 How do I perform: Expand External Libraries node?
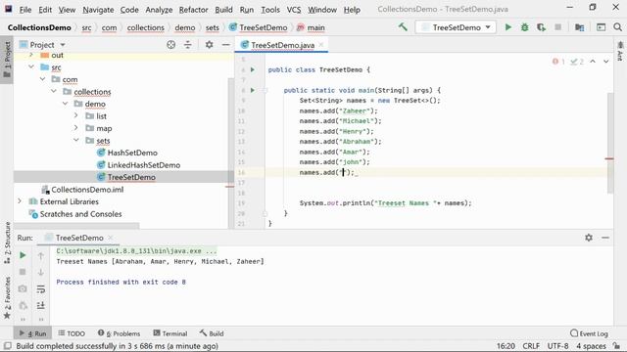pyautogui.click(x=20, y=201)
